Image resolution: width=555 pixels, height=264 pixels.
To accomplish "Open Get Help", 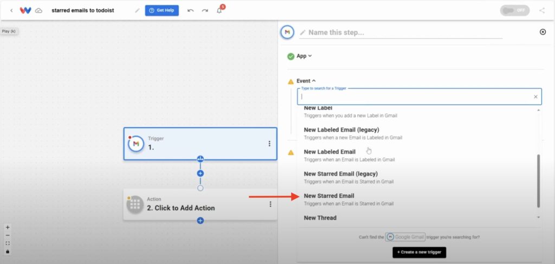I will click(x=162, y=10).
